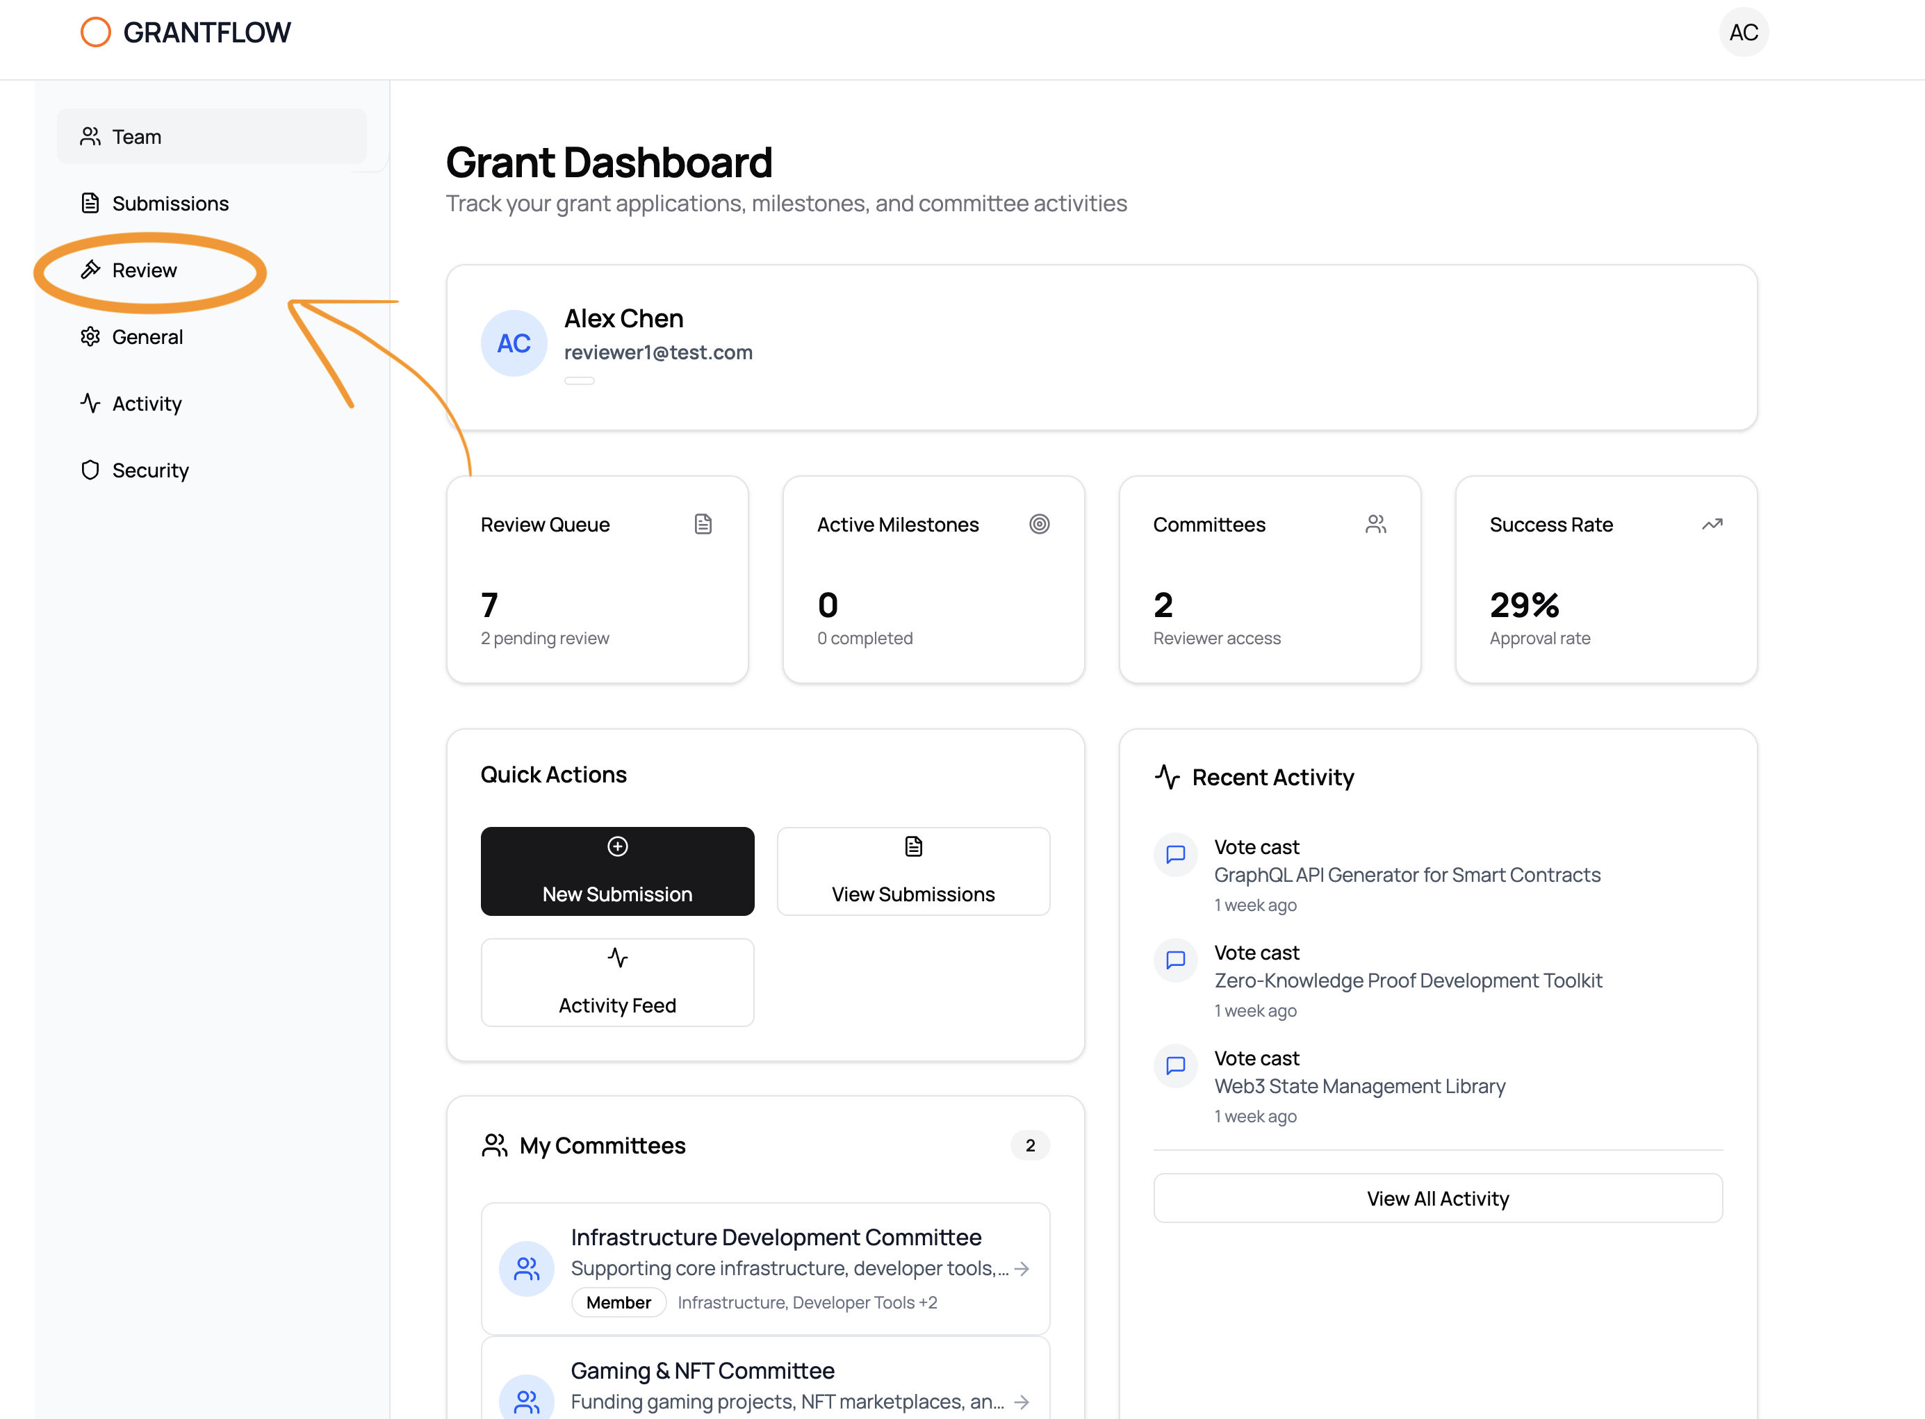Click the View All Activity button
This screenshot has width=1925, height=1419.
point(1438,1197)
